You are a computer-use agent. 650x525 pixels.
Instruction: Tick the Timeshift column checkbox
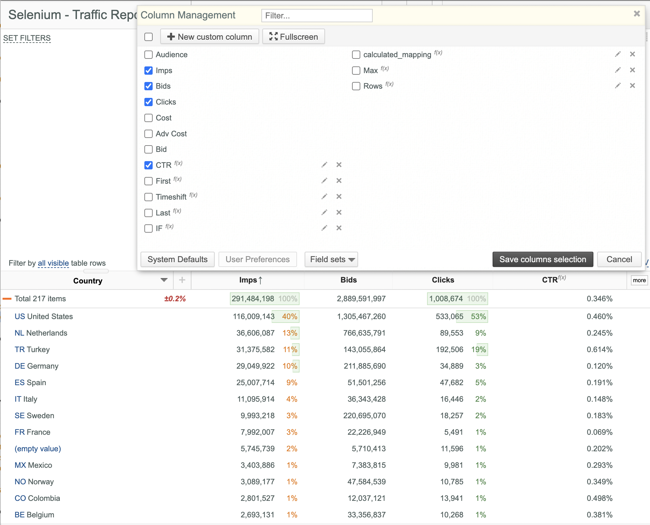(149, 197)
